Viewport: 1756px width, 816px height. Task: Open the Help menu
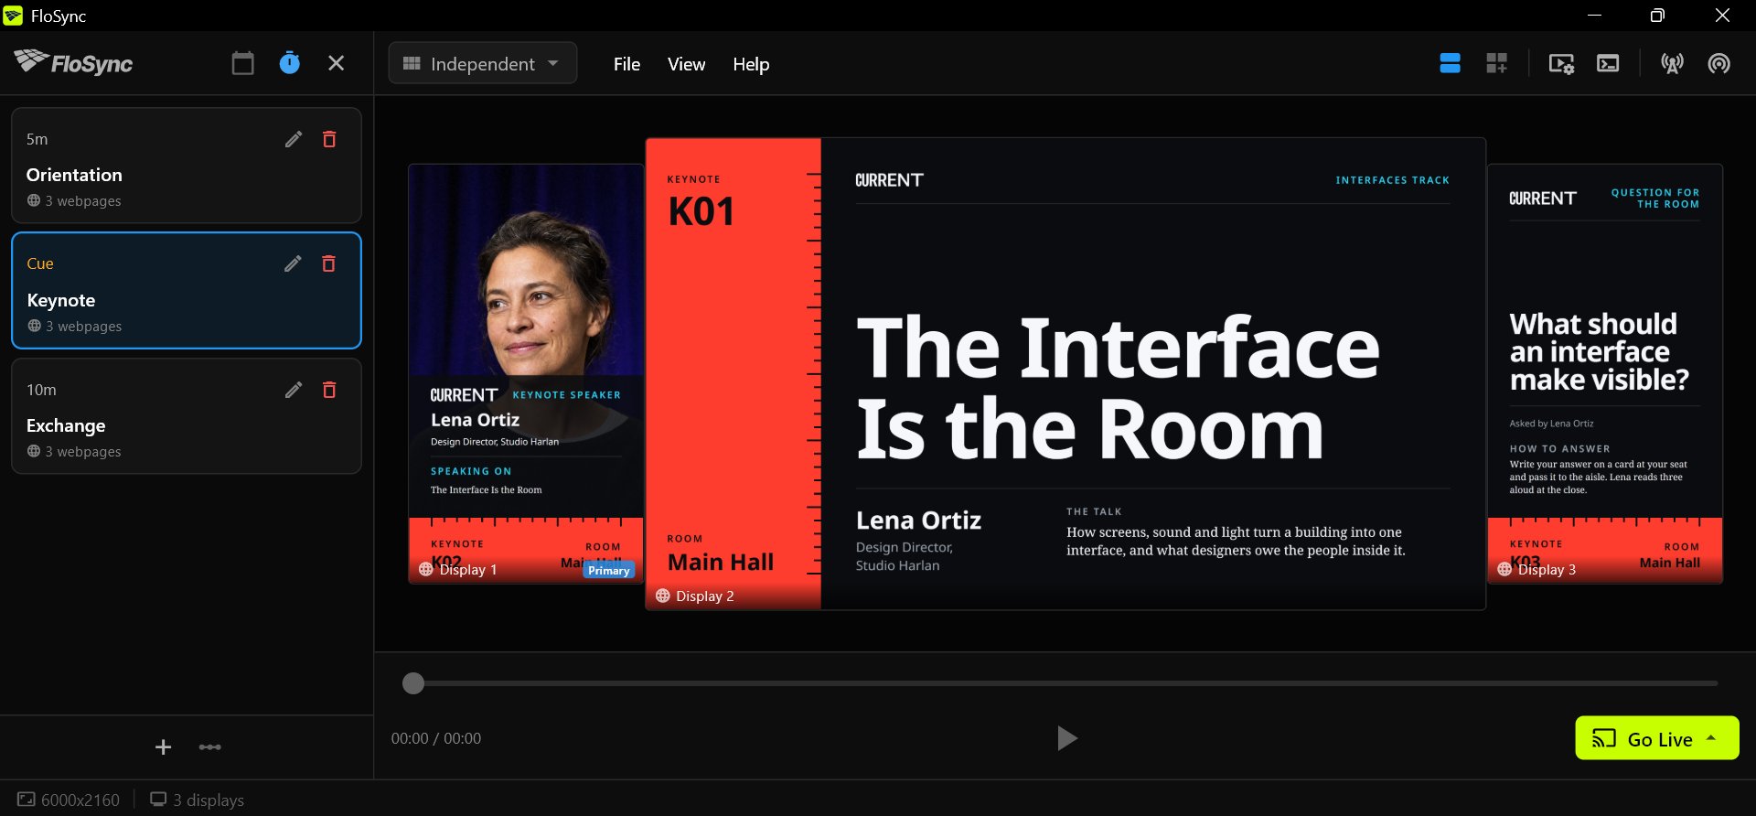pos(751,64)
